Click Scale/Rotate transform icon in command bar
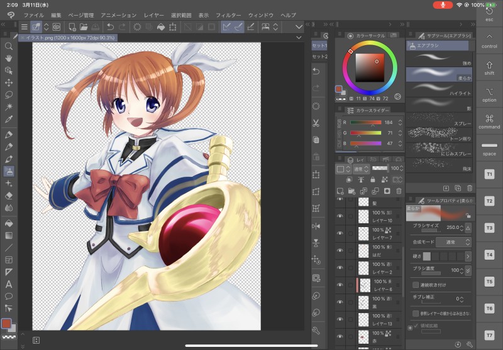Viewport: 503px width, 350px height. pos(172,27)
